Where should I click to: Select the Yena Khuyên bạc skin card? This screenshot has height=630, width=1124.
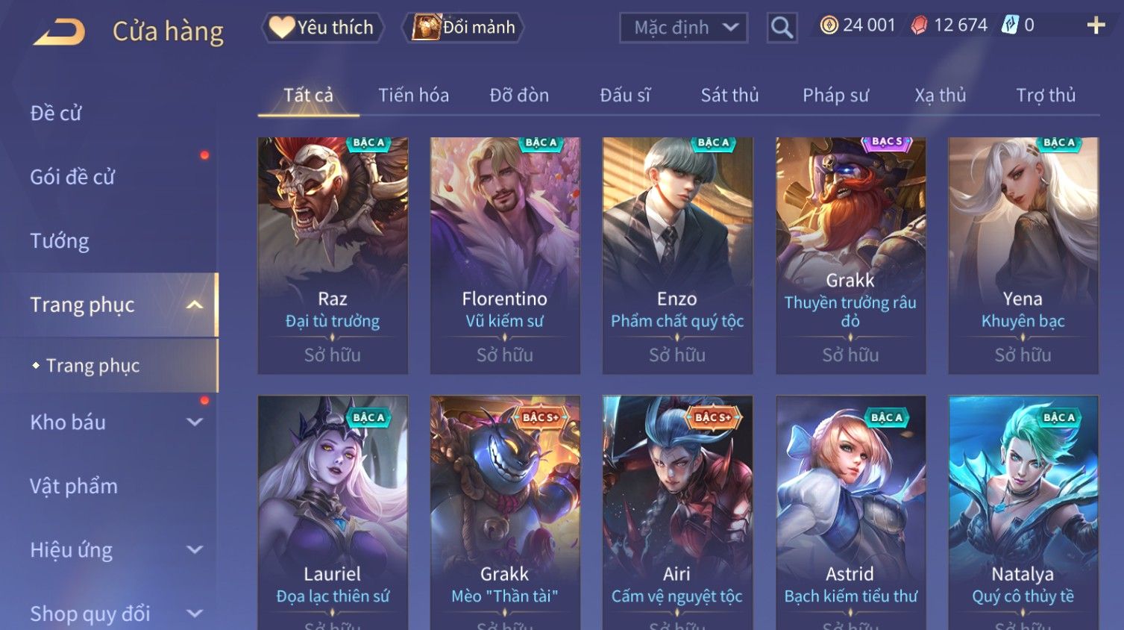click(x=1023, y=256)
